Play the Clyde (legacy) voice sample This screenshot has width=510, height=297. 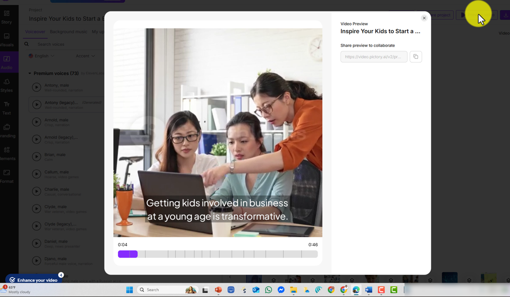pyautogui.click(x=37, y=226)
